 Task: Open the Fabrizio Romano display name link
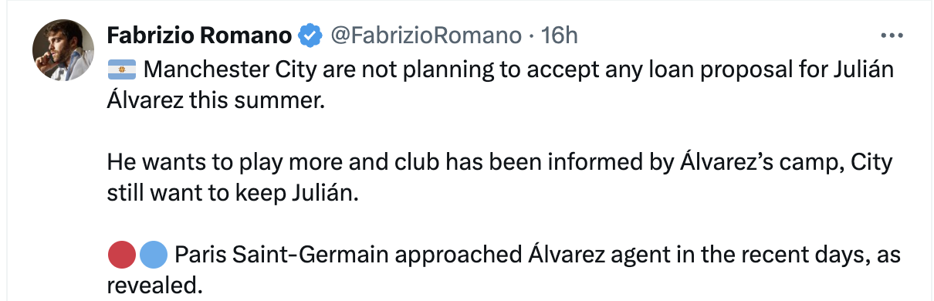point(200,36)
